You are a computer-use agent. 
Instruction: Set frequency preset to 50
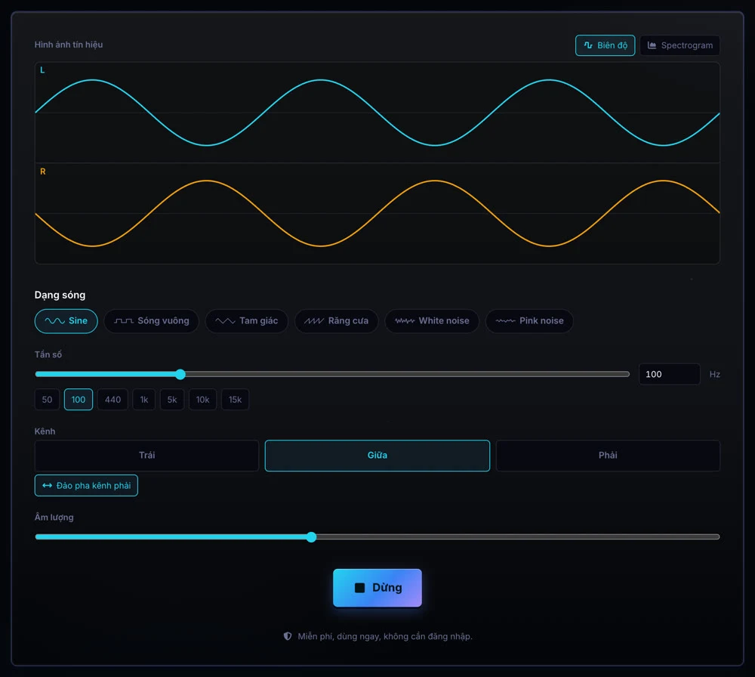pyautogui.click(x=47, y=400)
